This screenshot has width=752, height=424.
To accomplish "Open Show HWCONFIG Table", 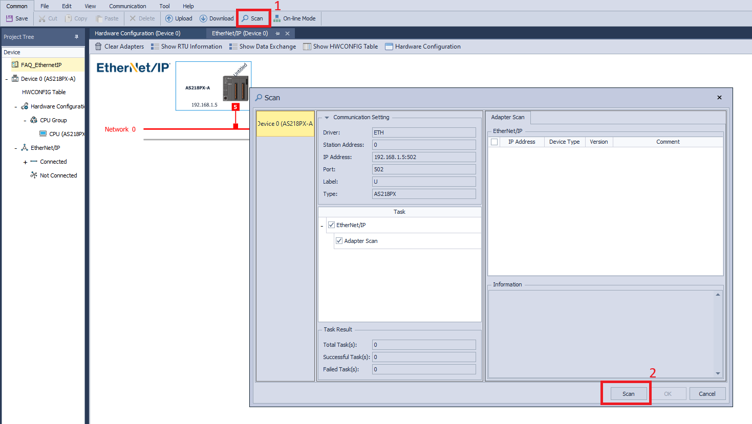I will pos(340,47).
